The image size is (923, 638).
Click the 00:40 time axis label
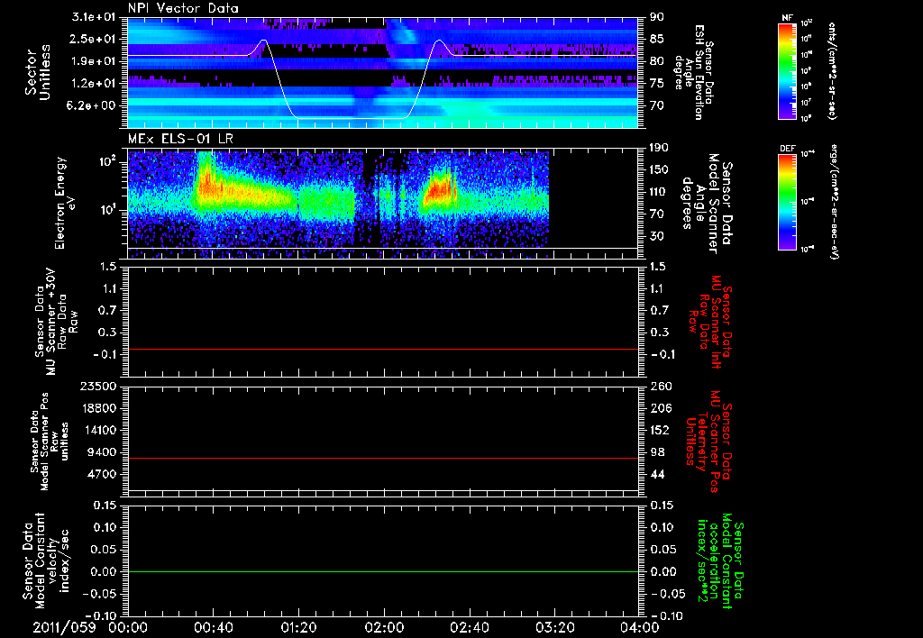[x=213, y=627]
